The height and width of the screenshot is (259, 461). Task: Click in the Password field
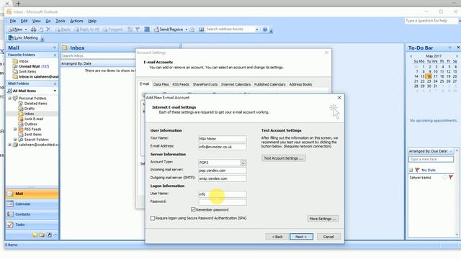pyautogui.click(x=223, y=202)
